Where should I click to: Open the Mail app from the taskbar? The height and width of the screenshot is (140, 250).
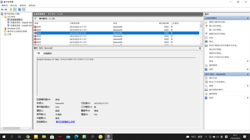tap(68, 137)
